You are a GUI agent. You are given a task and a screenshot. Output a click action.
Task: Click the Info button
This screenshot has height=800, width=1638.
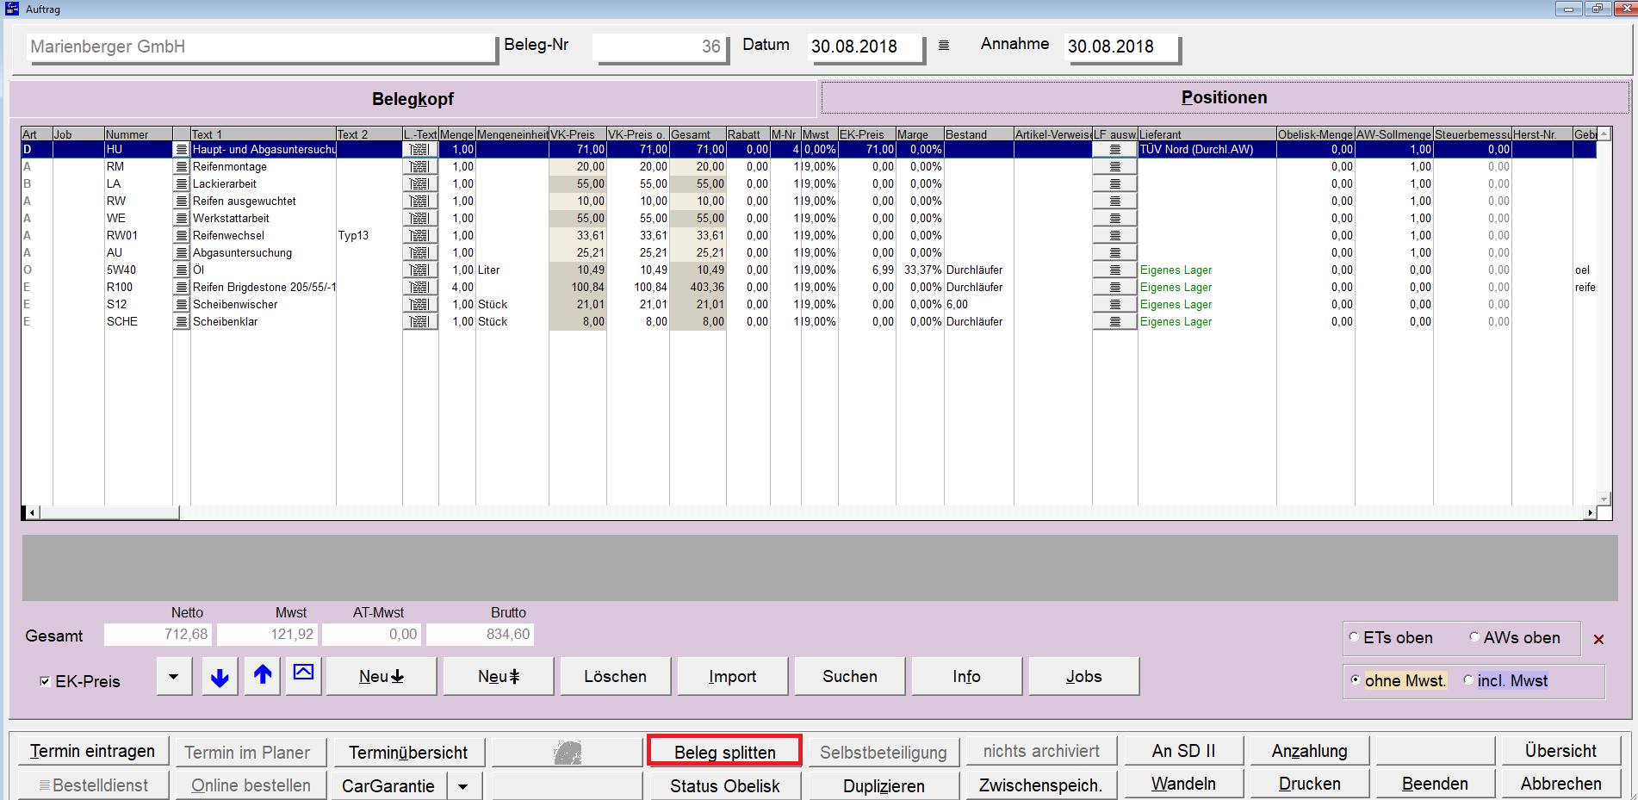pos(966,677)
